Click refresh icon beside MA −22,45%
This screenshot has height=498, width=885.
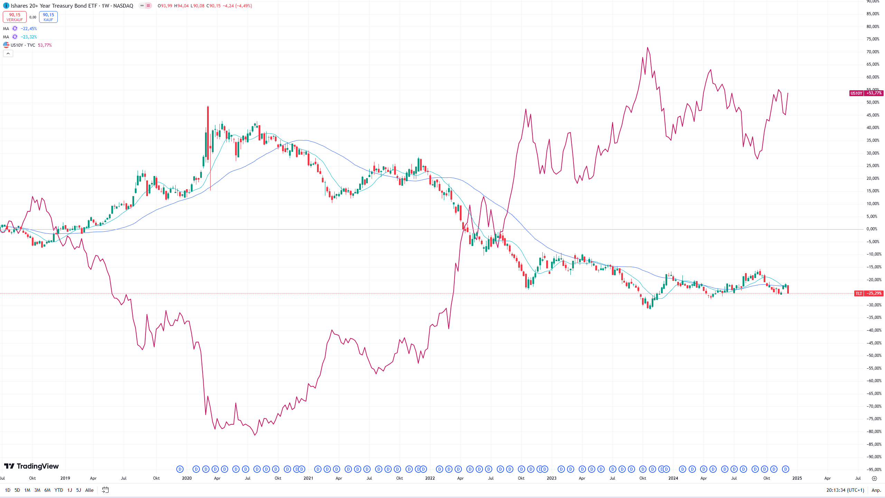coord(15,29)
